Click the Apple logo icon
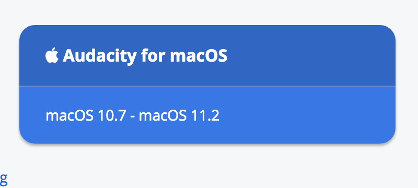This screenshot has height=188, width=418. (52, 55)
